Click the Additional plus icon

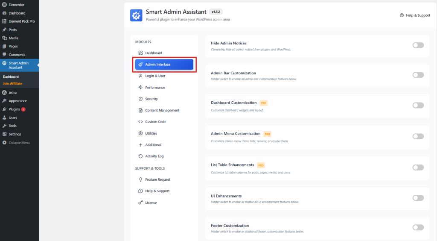click(x=140, y=145)
